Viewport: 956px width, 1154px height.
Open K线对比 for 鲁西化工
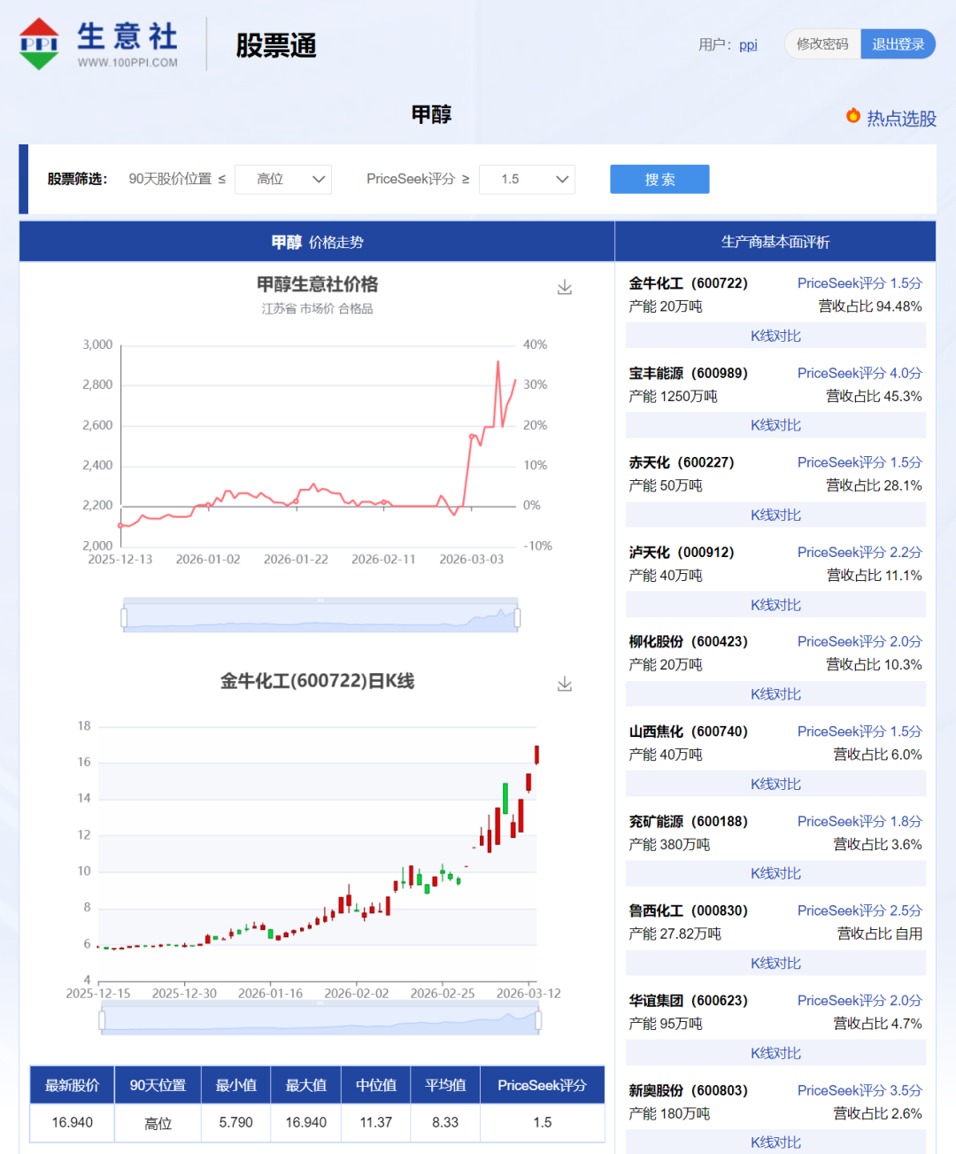pos(775,963)
